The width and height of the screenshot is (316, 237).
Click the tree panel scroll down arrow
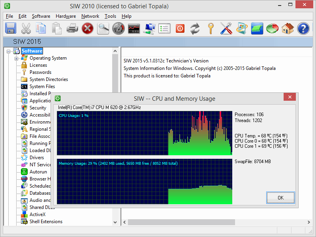click(115, 222)
